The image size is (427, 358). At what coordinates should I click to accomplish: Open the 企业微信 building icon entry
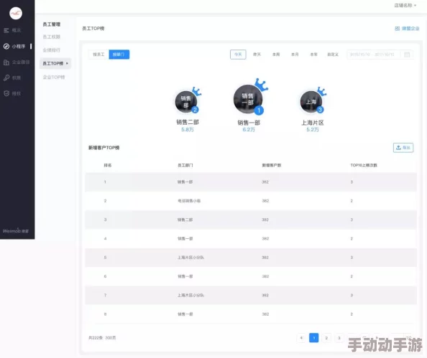pyautogui.click(x=6, y=62)
